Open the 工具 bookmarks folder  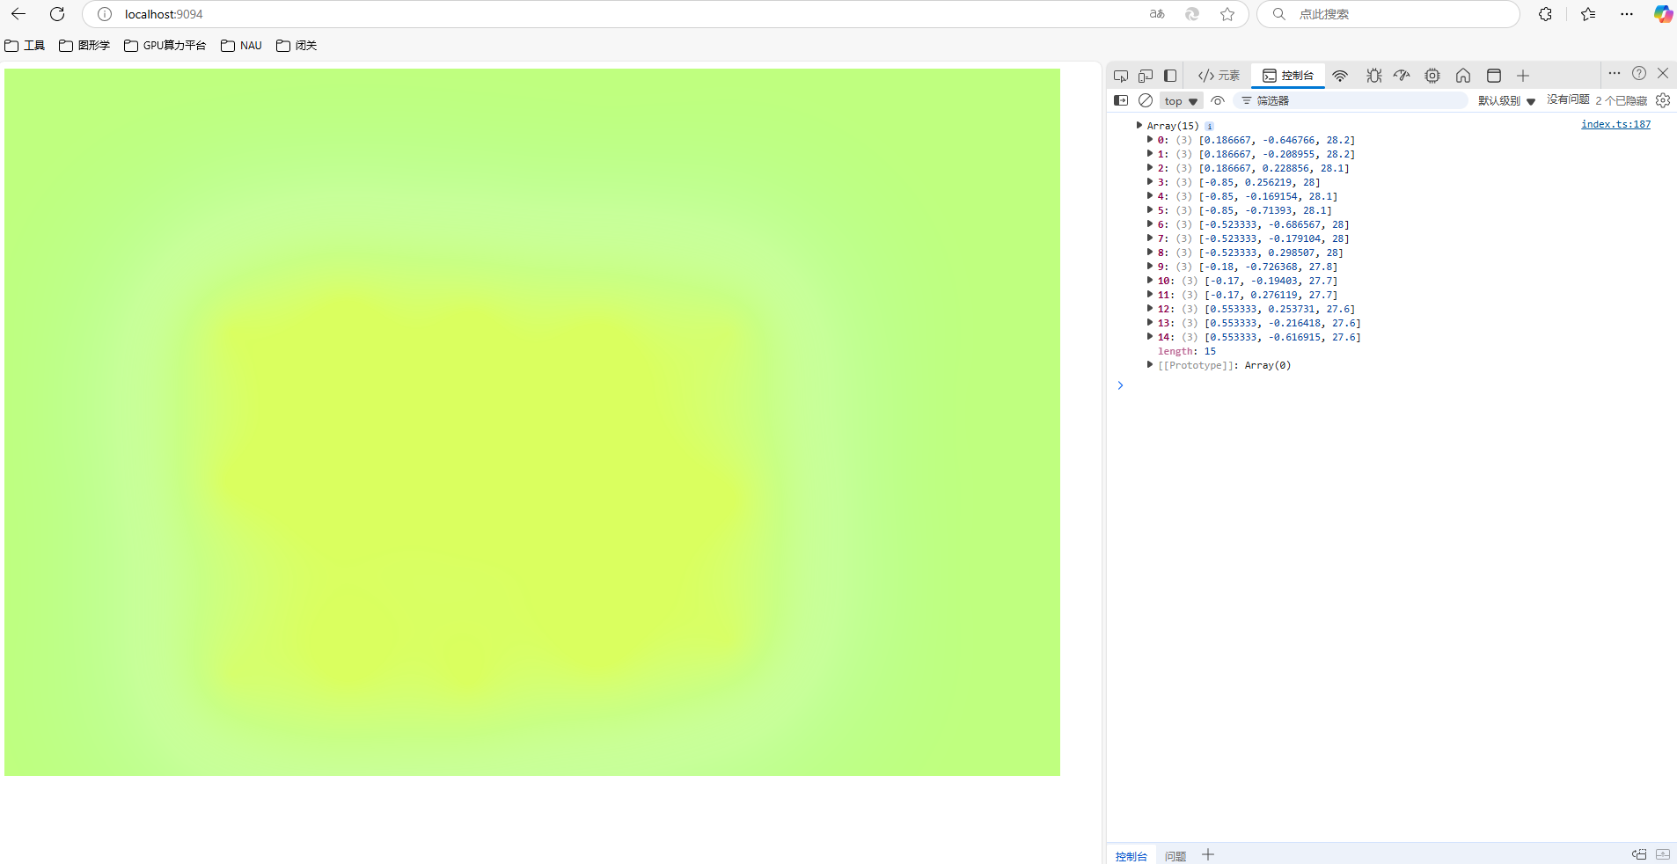point(25,46)
